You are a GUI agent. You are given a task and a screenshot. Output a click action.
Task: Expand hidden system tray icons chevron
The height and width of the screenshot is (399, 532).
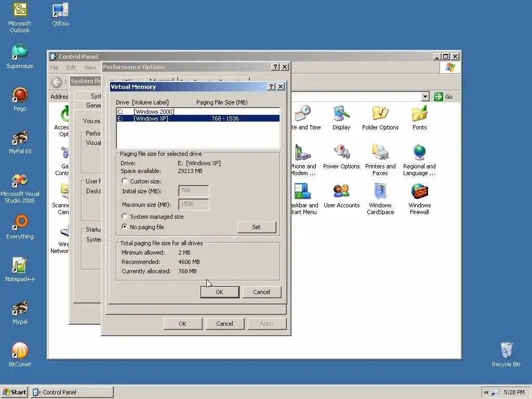coord(486,393)
